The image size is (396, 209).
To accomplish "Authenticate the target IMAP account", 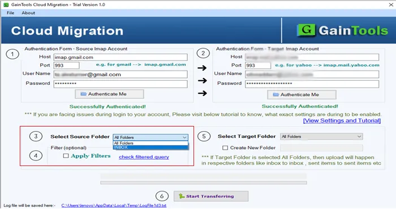I will (302, 94).
